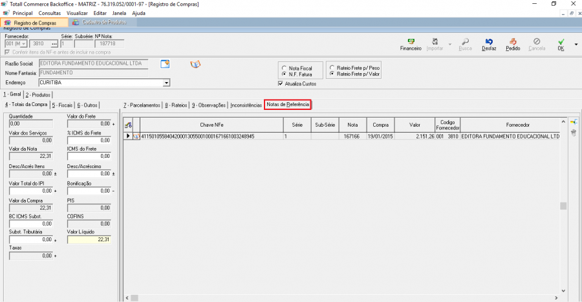The height and width of the screenshot is (302, 582).
Task: Click the vertical scrollbar thumb on right
Action: coord(563,206)
